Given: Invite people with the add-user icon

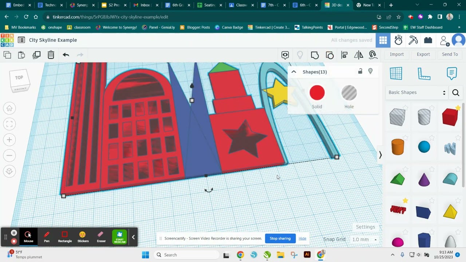Looking at the screenshot, I should pyautogui.click(x=444, y=41).
